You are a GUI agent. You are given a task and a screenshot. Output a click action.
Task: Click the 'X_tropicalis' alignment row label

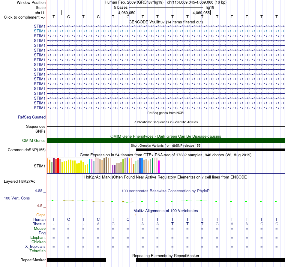[x=35, y=247]
